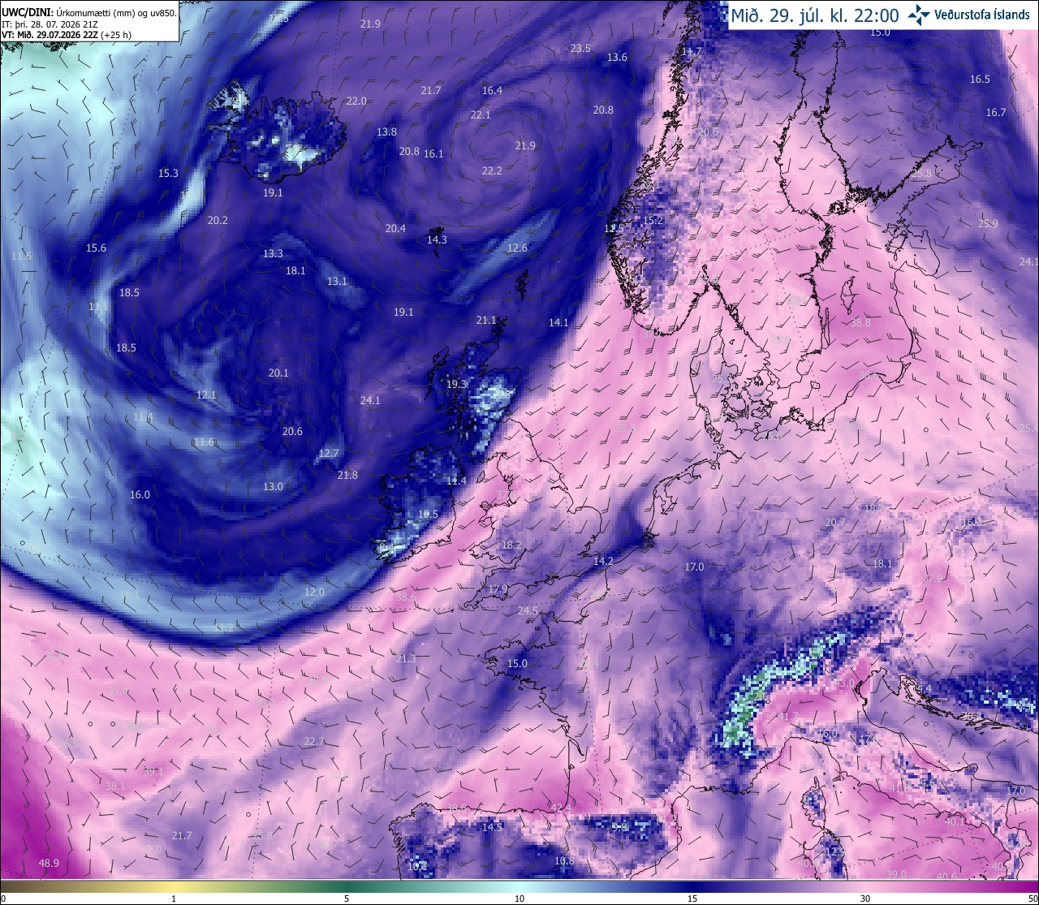Click the 15 tick on color scale
Viewport: 1039px width, 905px height.
click(692, 899)
